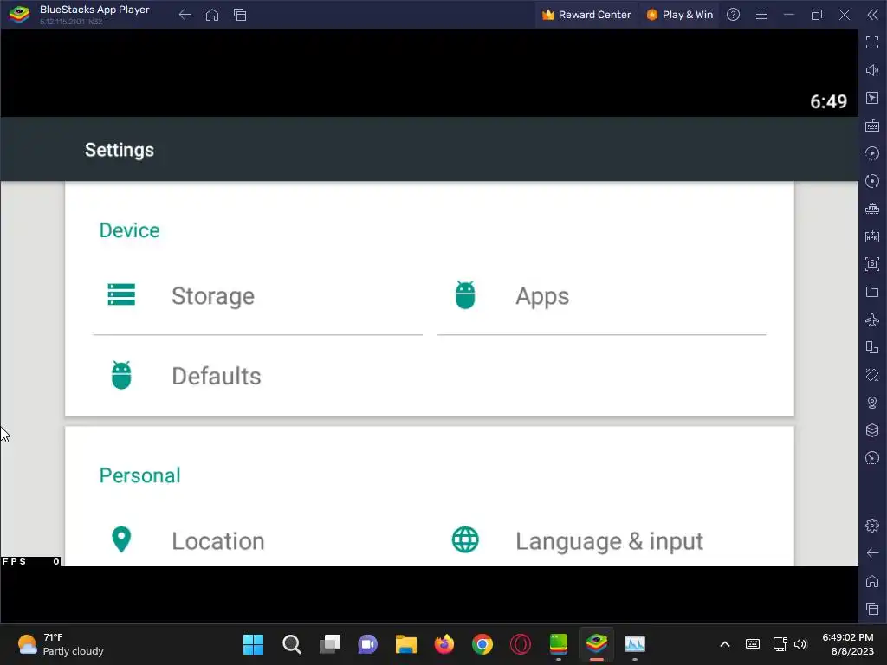This screenshot has height=665, width=887.
Task: Click the eco mode gauge icon
Action: click(872, 458)
